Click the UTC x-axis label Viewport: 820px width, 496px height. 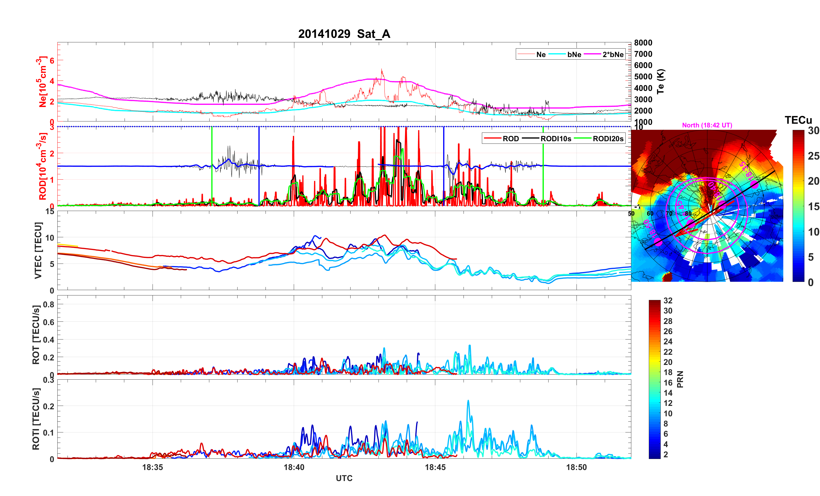tap(344, 478)
